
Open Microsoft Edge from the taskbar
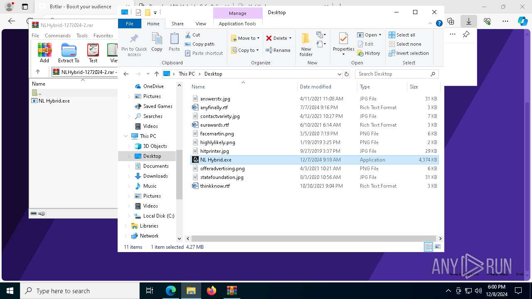pos(171,291)
